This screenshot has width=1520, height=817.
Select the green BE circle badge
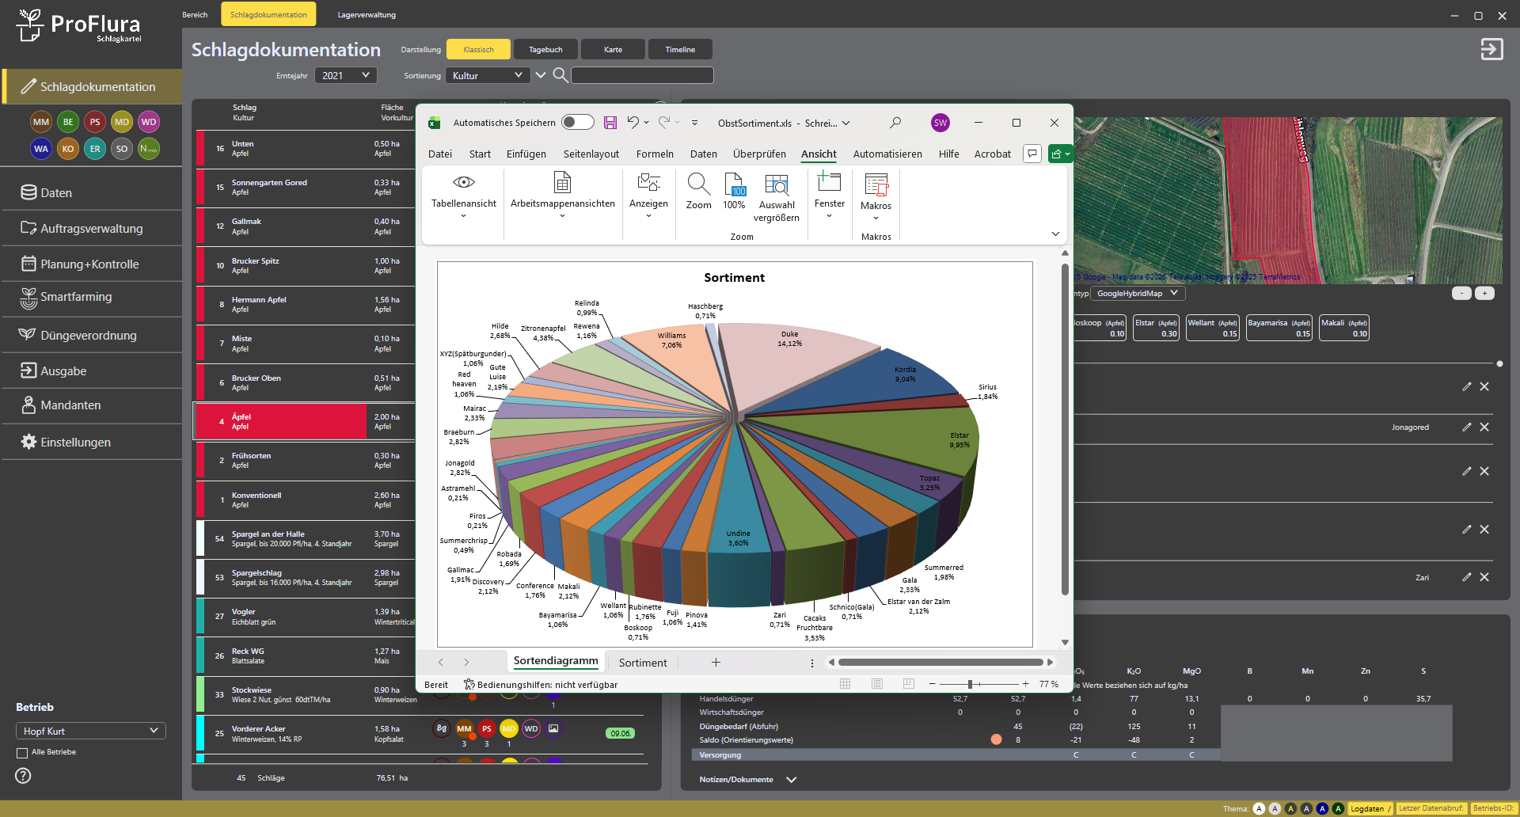pyautogui.click(x=68, y=122)
